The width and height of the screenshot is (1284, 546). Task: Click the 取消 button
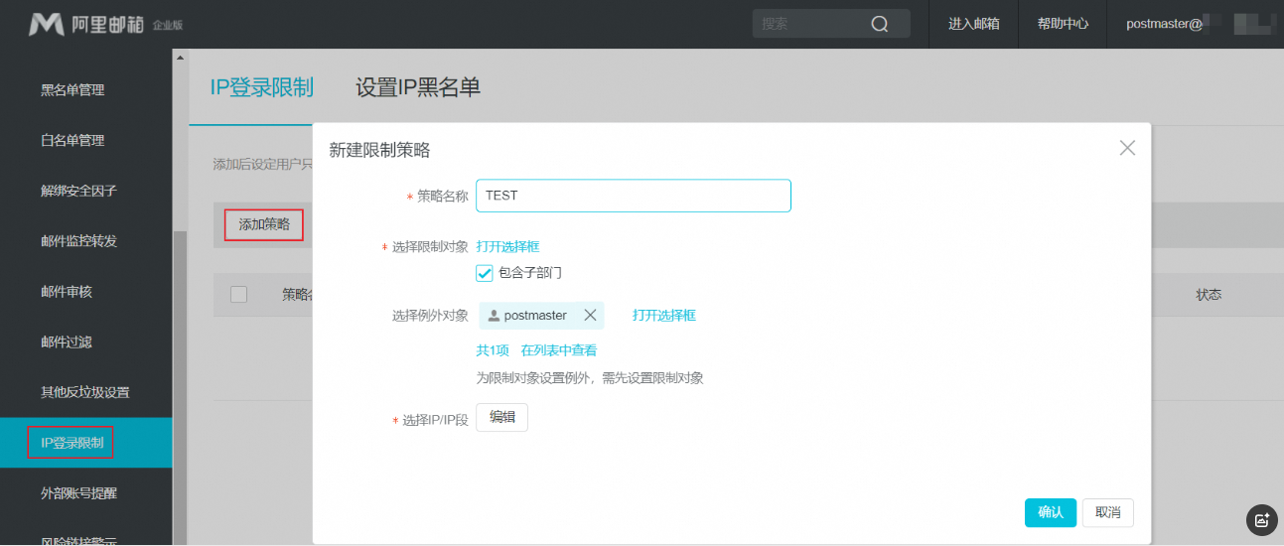tap(1107, 512)
